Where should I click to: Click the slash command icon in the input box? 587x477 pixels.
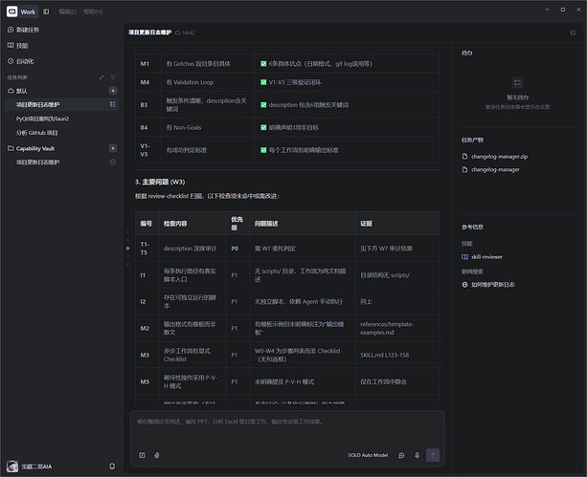coord(142,455)
